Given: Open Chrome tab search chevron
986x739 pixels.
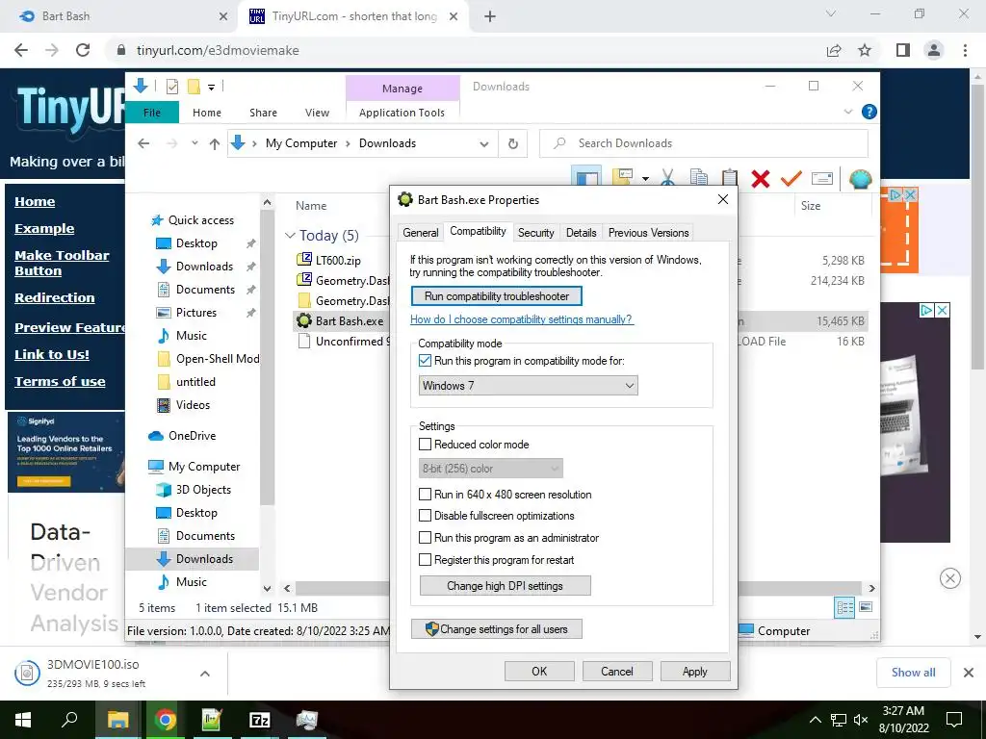Looking at the screenshot, I should pyautogui.click(x=831, y=13).
